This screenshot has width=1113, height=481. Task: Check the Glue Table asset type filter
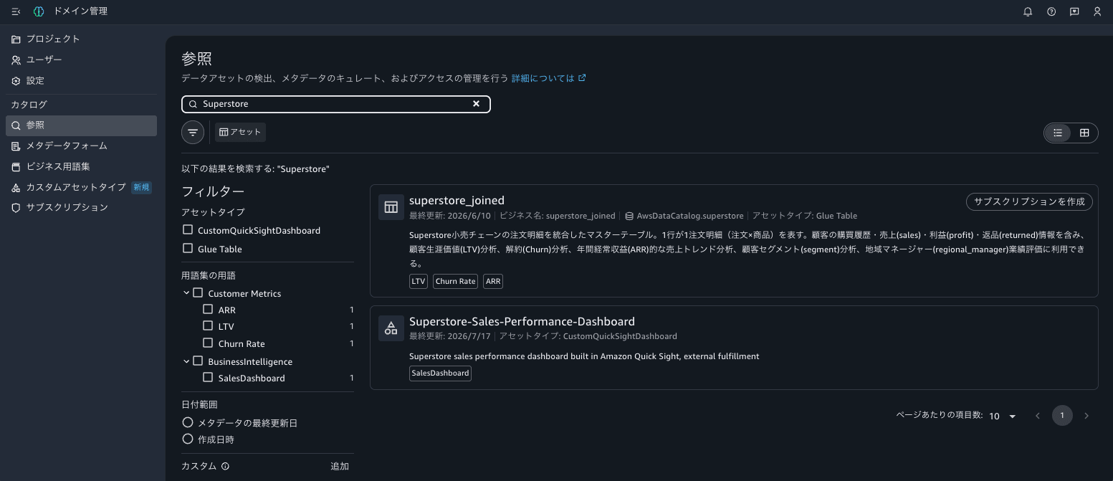tap(188, 249)
